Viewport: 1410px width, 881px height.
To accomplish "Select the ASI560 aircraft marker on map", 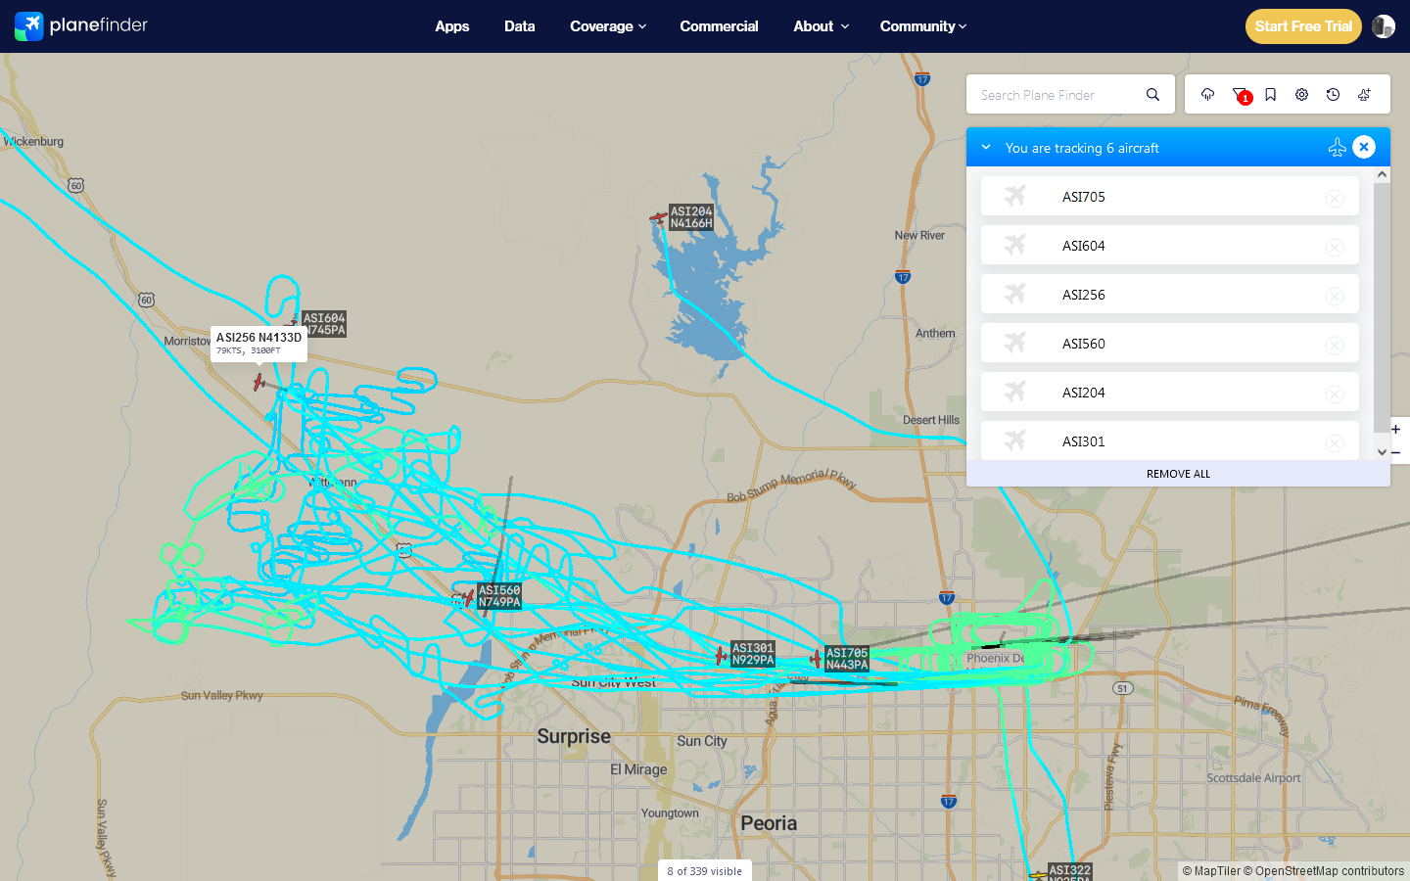I will (467, 597).
